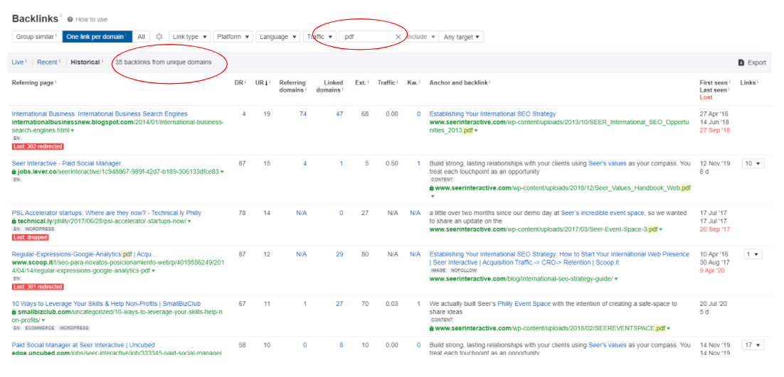Screen dimensions: 784x377
Task: Clear the .pdf search filter with X
Action: click(398, 37)
